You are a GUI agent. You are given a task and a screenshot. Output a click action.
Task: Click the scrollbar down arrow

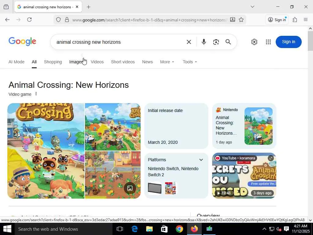pyautogui.click(x=311, y=220)
